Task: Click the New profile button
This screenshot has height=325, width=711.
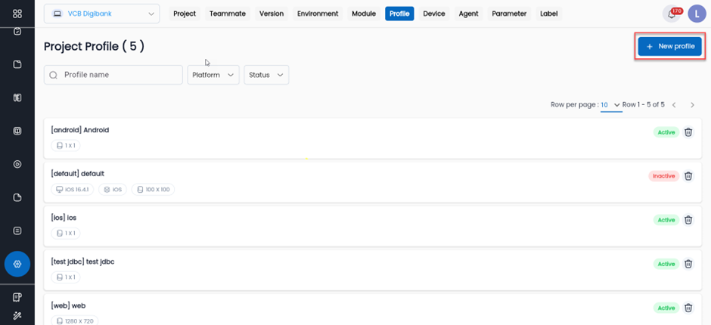Action: point(669,46)
